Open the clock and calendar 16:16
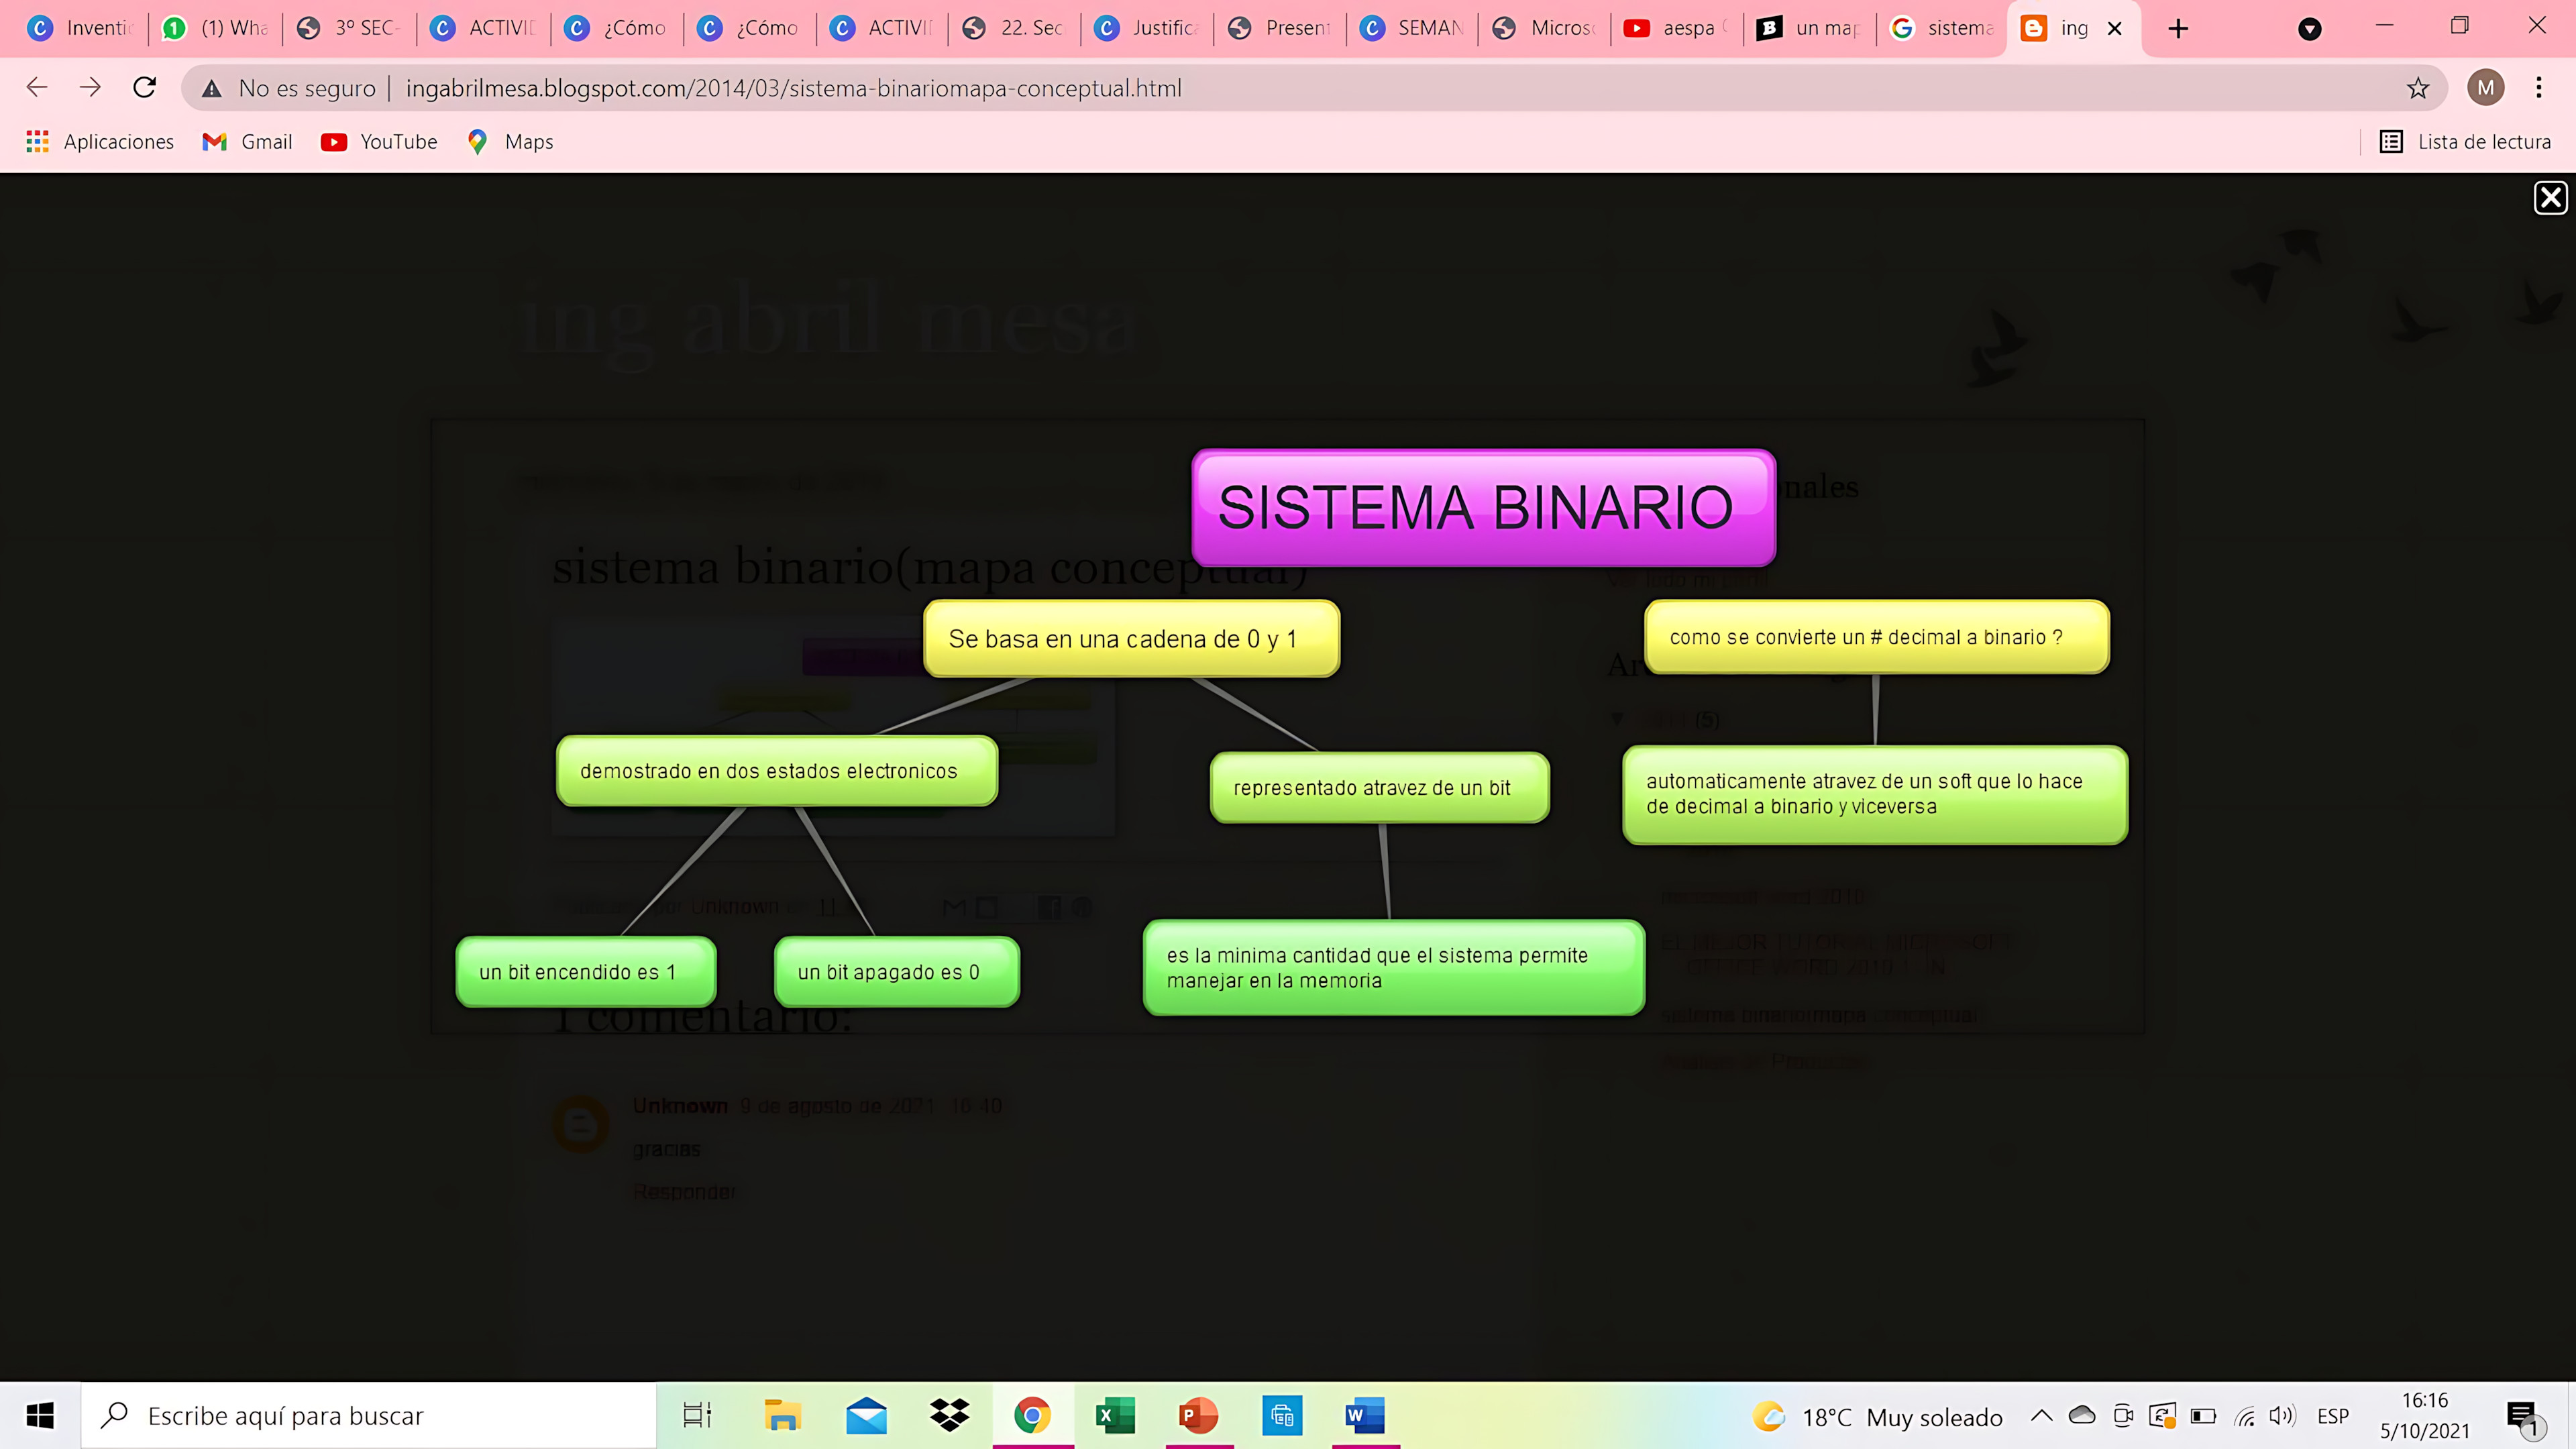The height and width of the screenshot is (1449, 2576). 2425,1415
